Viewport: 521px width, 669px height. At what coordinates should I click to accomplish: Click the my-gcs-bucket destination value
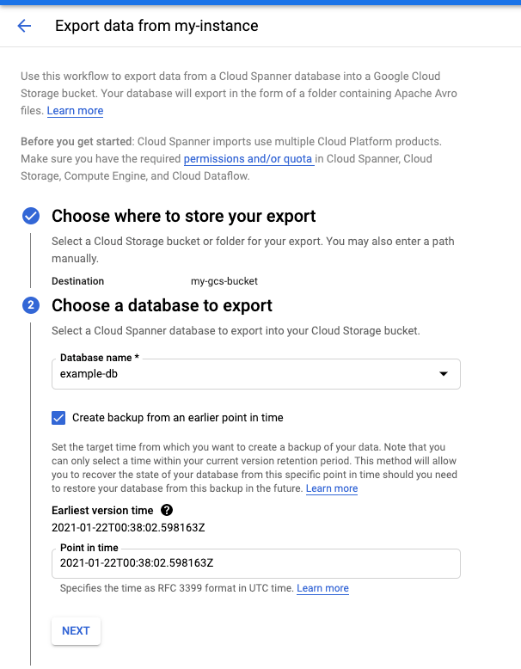point(224,281)
